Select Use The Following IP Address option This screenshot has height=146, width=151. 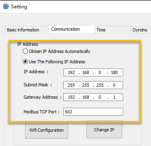coord(25,62)
